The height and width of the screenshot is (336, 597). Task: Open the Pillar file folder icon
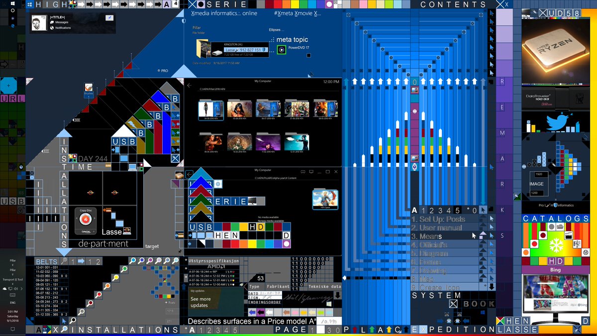tap(203, 48)
